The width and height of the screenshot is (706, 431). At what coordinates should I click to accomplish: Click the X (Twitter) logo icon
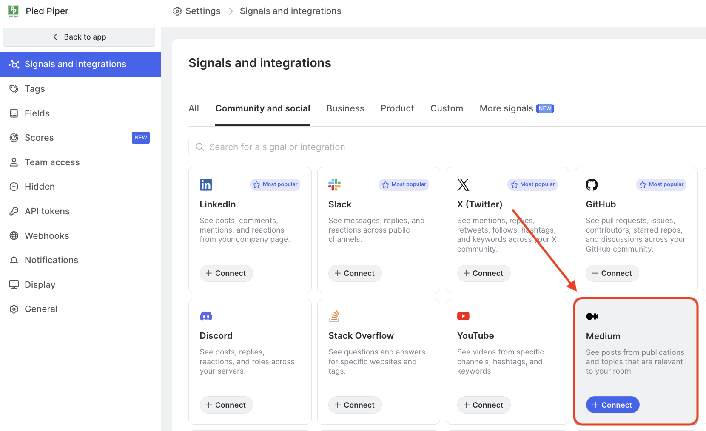click(463, 184)
